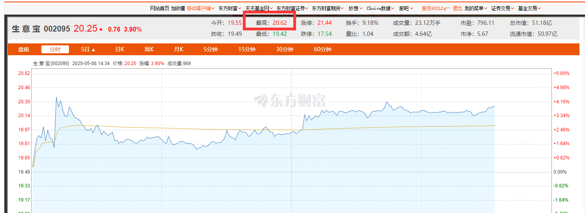Expand the 东方财富 menu in top bar

coord(230,8)
